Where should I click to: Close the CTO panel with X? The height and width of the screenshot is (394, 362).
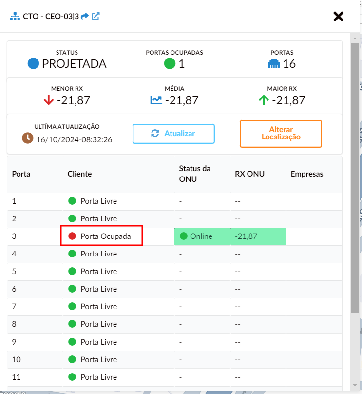(x=338, y=17)
